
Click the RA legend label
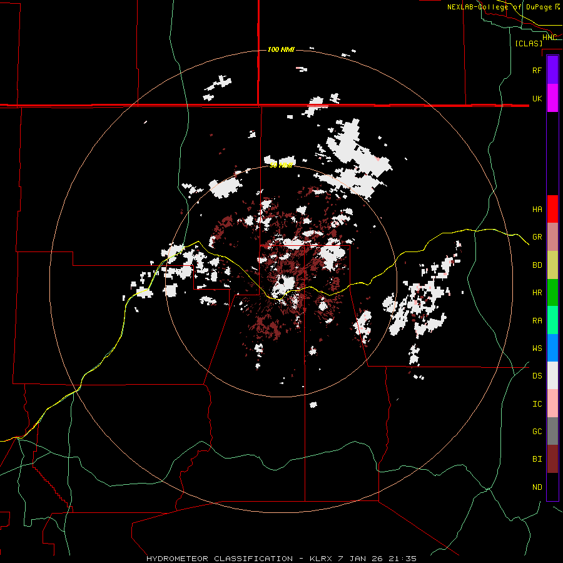tap(537, 321)
